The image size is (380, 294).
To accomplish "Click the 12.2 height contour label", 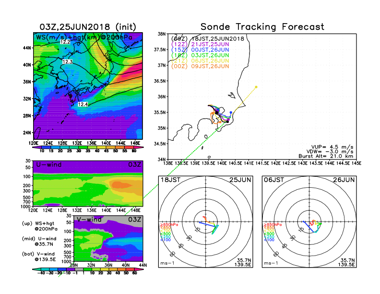I will pos(65,42).
